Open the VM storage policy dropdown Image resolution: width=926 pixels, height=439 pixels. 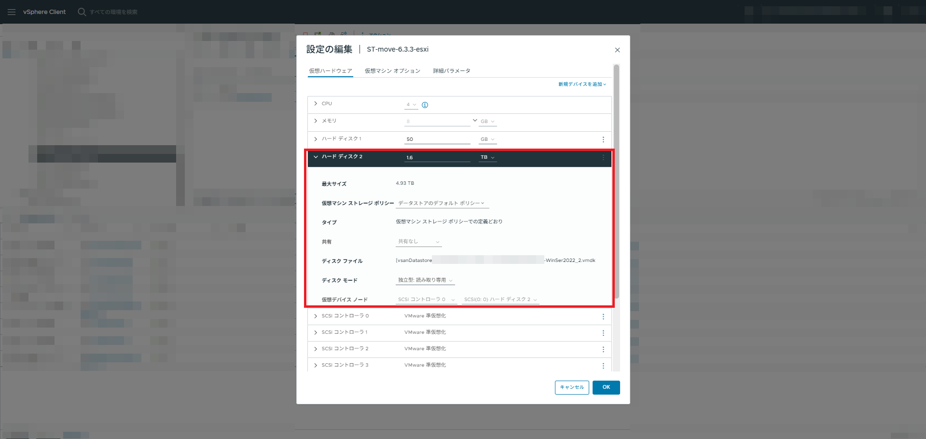442,203
